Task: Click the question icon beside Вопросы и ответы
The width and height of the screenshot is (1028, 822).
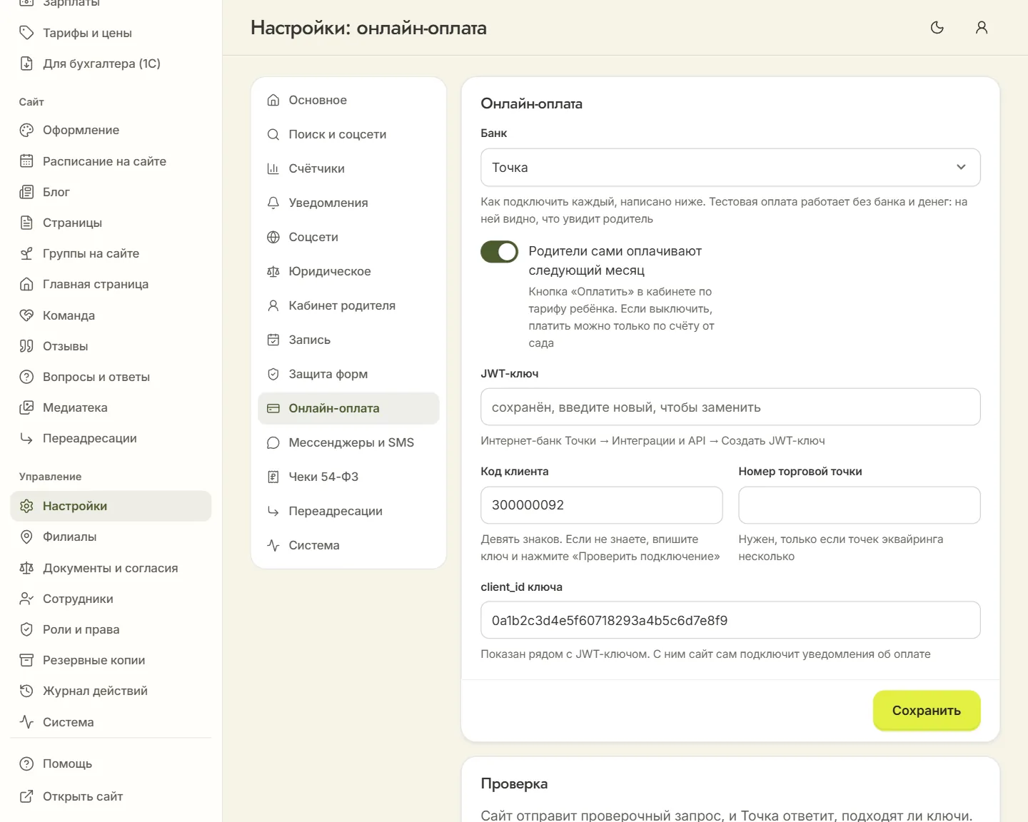Action: tap(26, 377)
